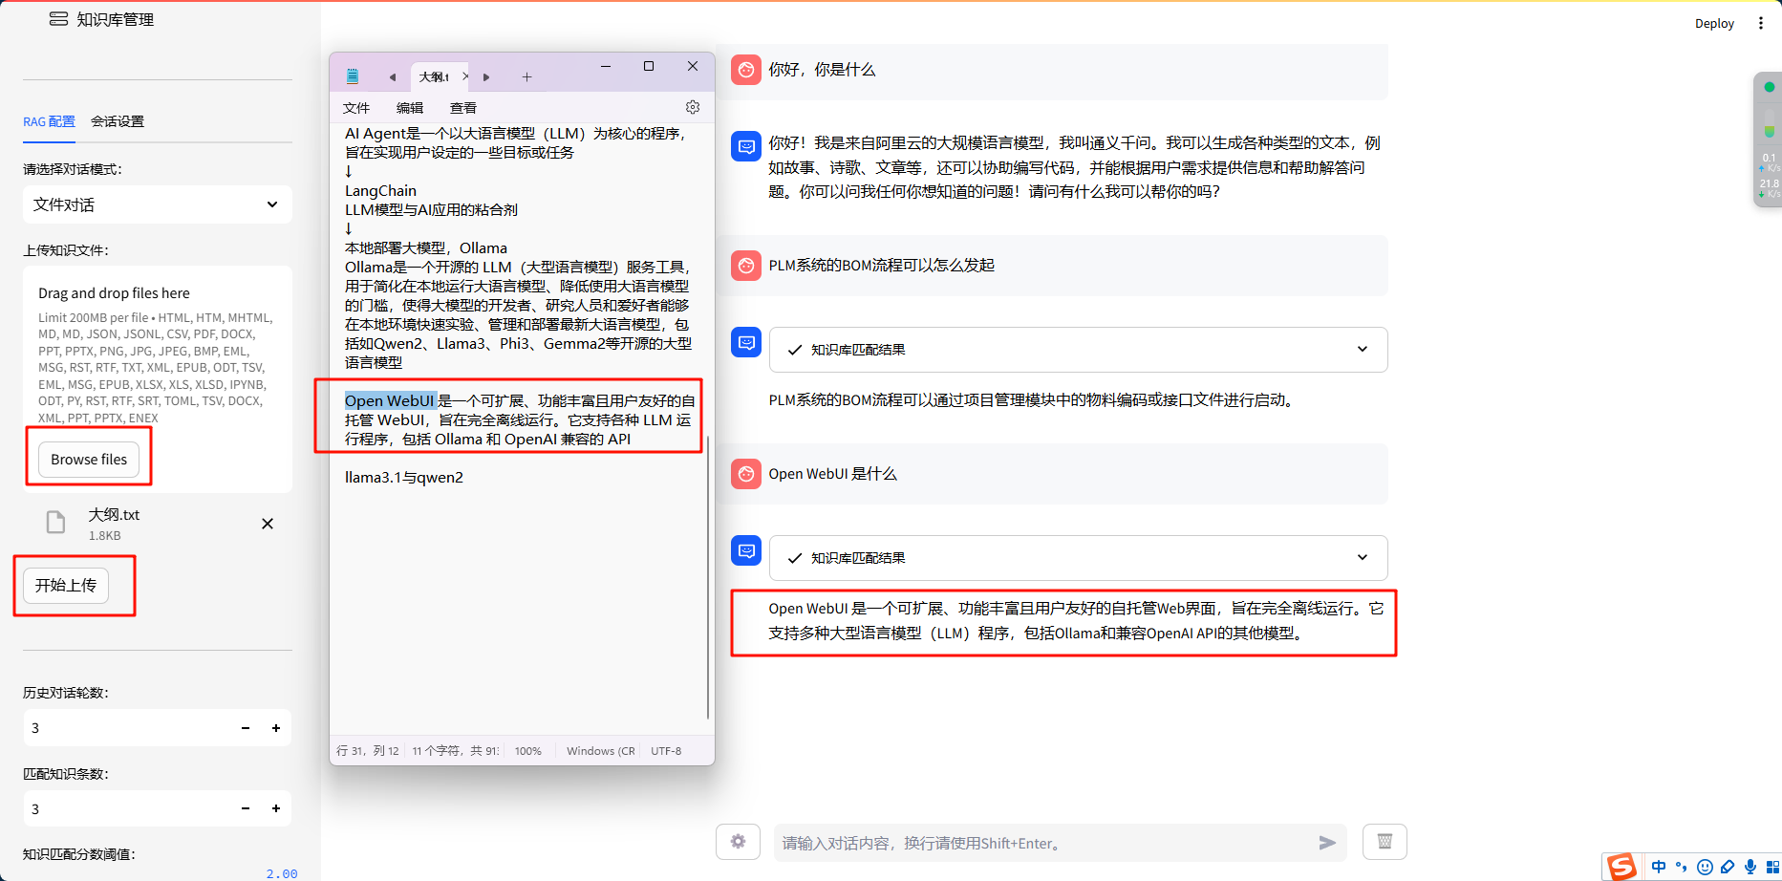
Task: Open the Notepad 文件 menu
Action: pyautogui.click(x=356, y=108)
